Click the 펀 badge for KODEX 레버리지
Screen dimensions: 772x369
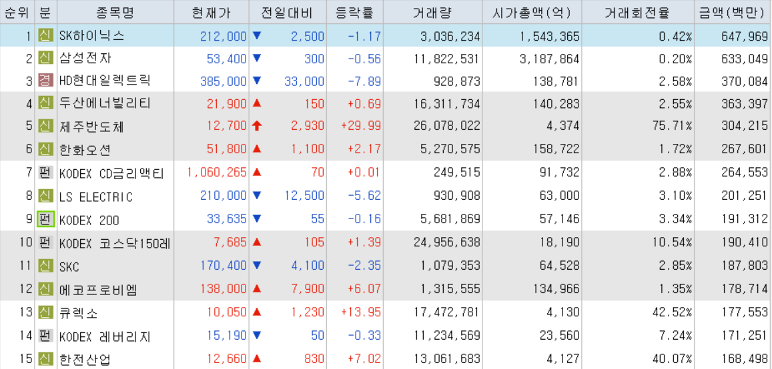(x=45, y=336)
